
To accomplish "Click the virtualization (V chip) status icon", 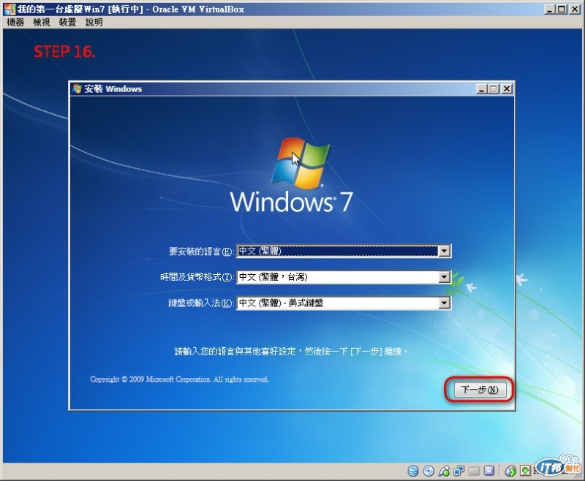I will pyautogui.click(x=489, y=471).
